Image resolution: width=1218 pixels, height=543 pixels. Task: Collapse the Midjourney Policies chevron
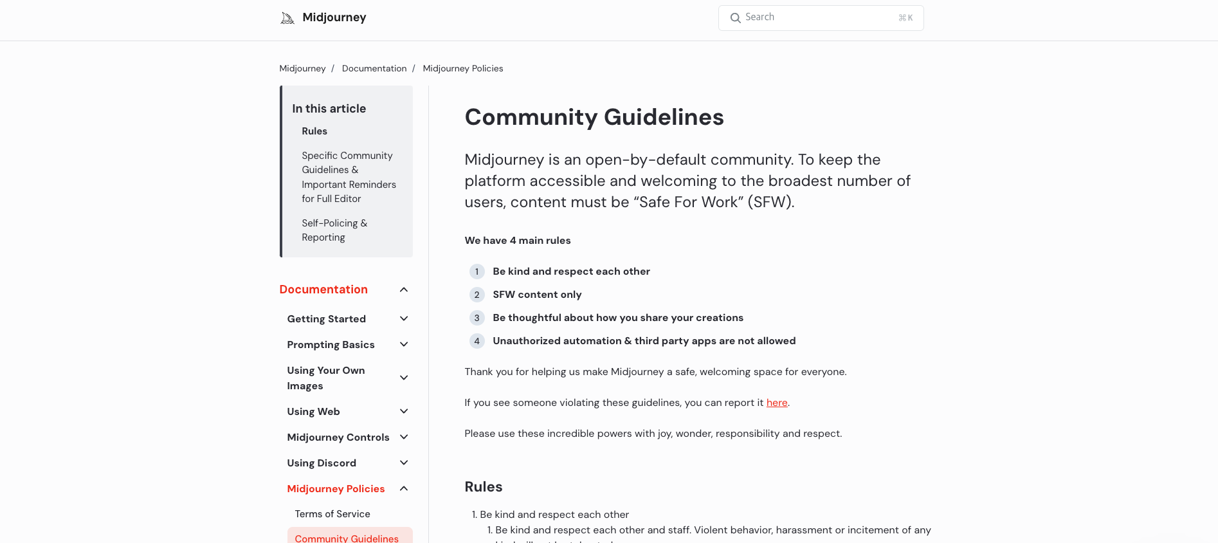(x=404, y=488)
